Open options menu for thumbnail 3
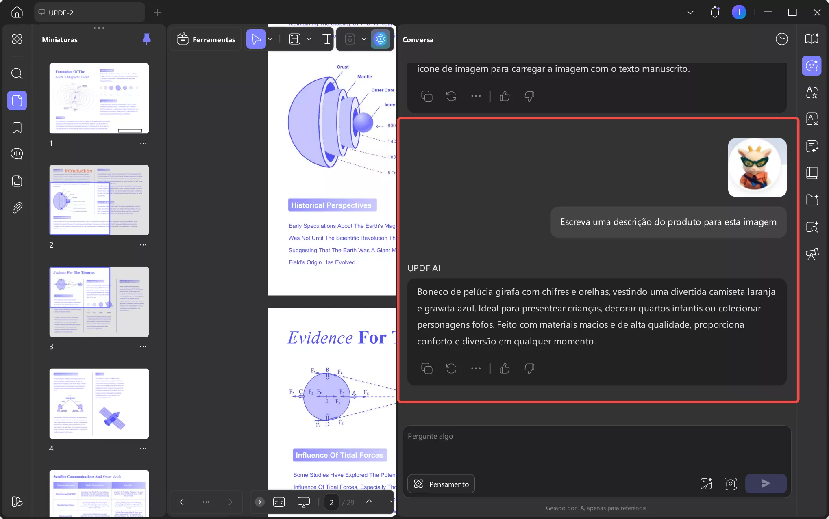This screenshot has height=519, width=829. pos(143,346)
